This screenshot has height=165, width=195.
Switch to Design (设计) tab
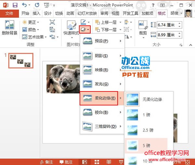[48, 13]
